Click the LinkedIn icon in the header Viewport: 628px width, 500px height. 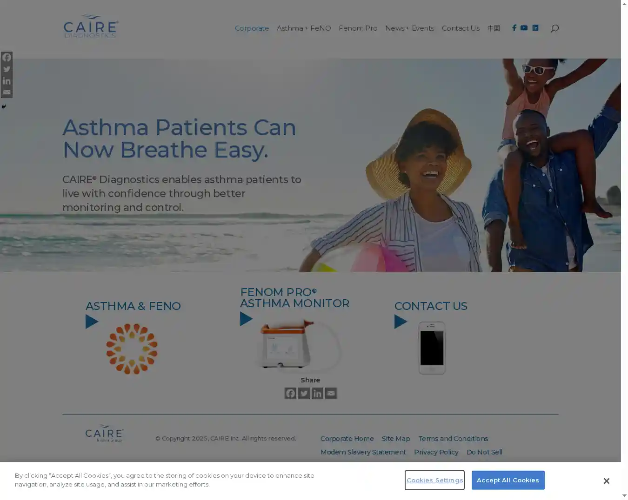[535, 28]
